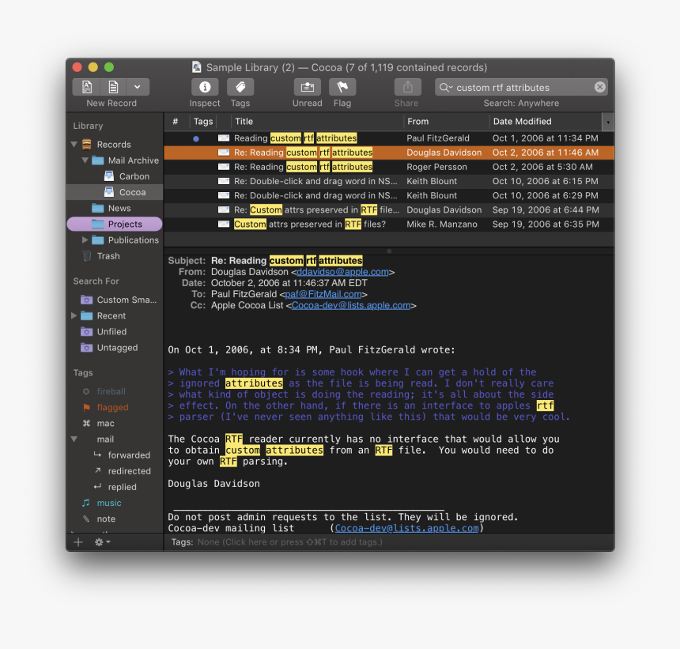Click the New Record styled-text icon
The height and width of the screenshot is (649, 680).
pyautogui.click(x=87, y=87)
